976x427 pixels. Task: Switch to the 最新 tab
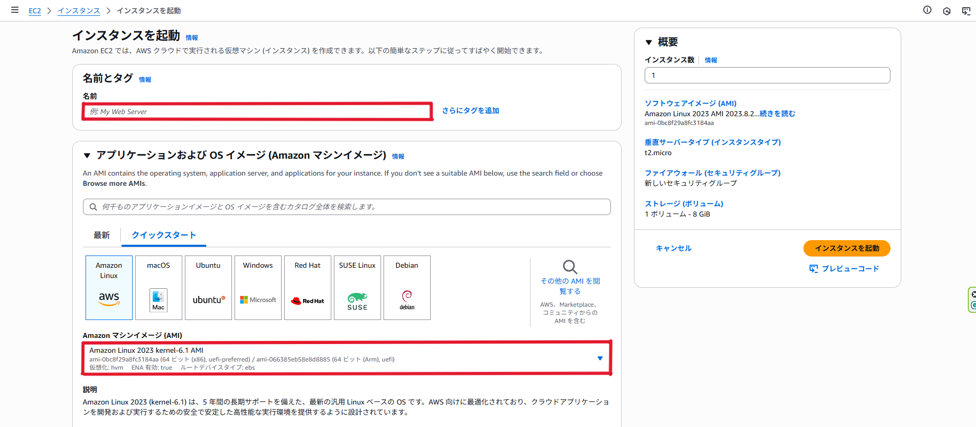tap(101, 235)
